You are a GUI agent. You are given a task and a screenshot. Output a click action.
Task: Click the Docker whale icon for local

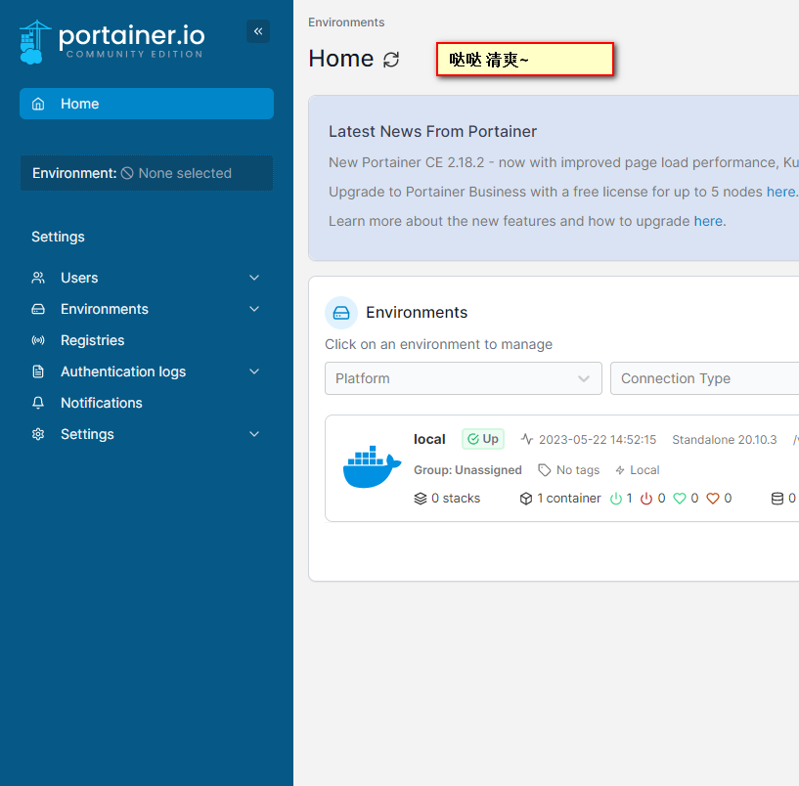pyautogui.click(x=372, y=468)
